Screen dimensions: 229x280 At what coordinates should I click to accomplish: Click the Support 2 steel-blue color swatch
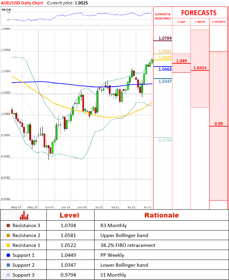tap(8, 265)
